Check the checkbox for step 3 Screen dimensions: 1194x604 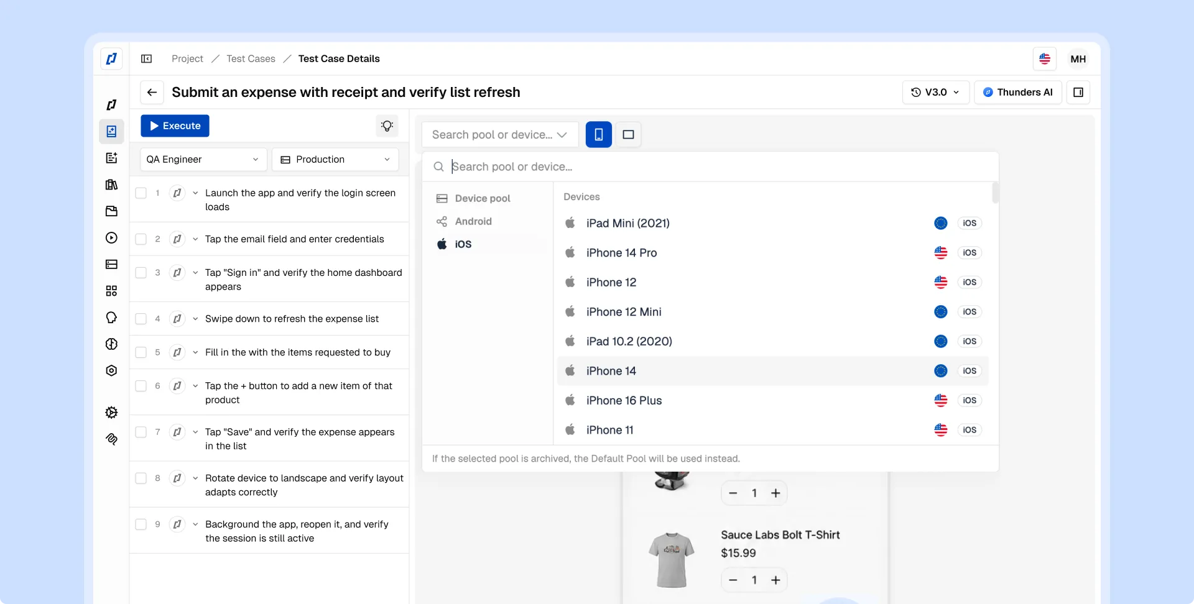coord(141,273)
